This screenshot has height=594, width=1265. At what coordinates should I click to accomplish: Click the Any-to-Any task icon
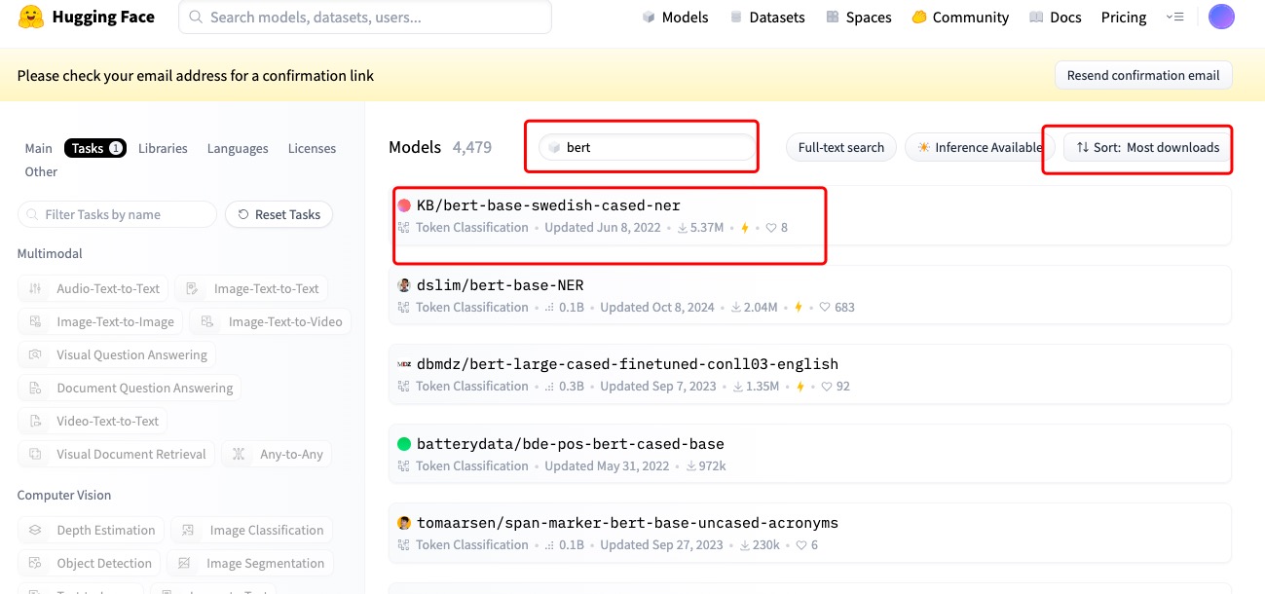[239, 455]
